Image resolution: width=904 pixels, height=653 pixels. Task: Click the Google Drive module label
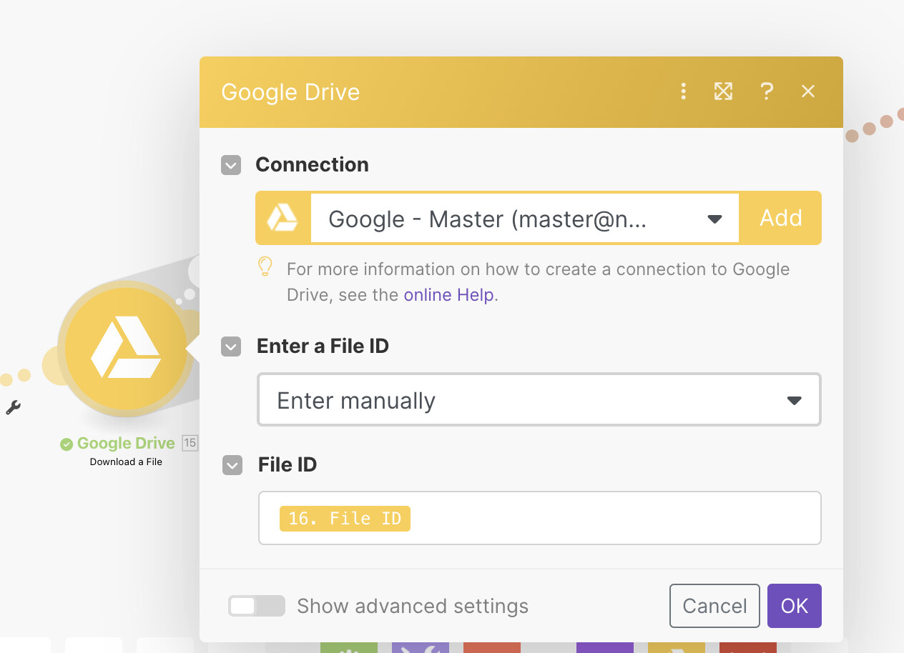[x=126, y=443]
